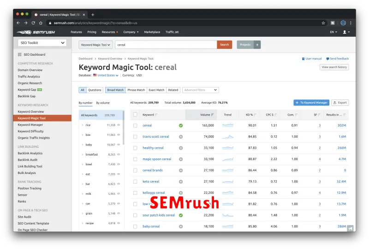
Task: Click the keyword search input field
Action: 165,45
